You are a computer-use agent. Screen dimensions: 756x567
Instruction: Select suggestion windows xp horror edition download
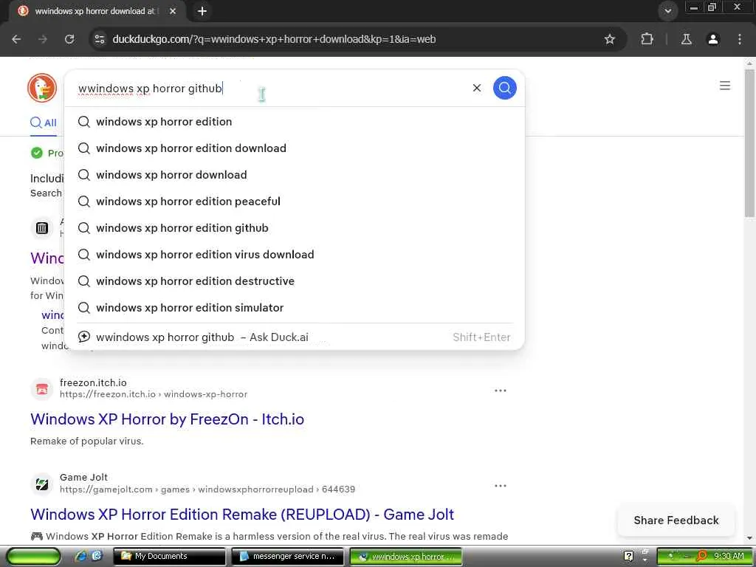tap(294, 148)
